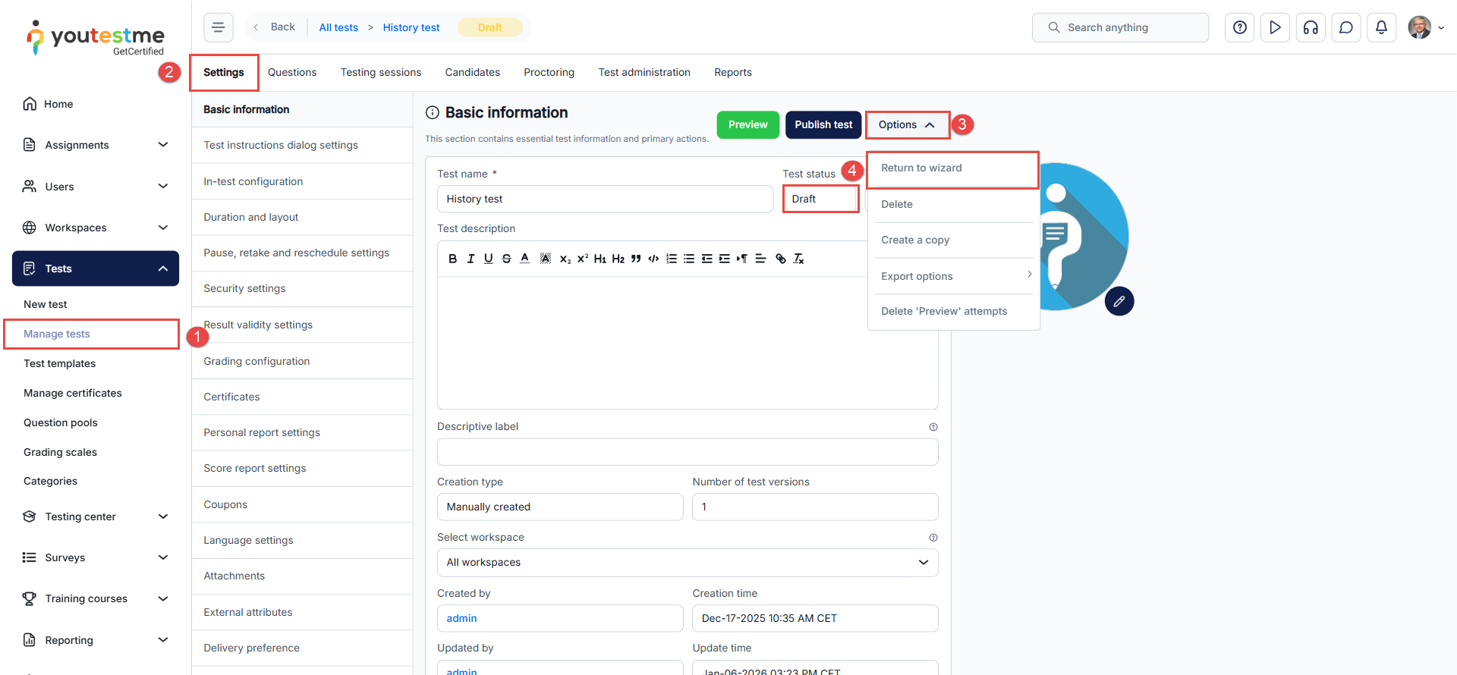The width and height of the screenshot is (1457, 675).
Task: Click the play video tutorial icon
Action: pyautogui.click(x=1275, y=27)
